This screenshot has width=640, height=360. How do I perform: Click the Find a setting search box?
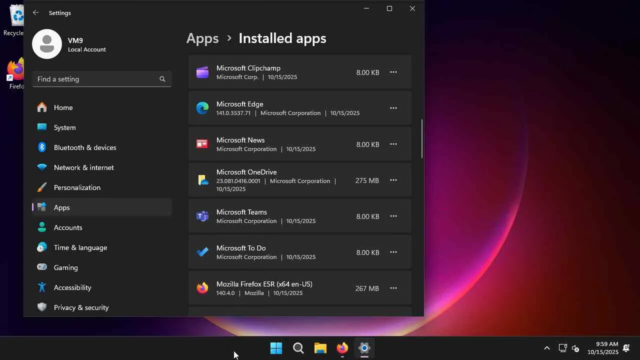[102, 79]
